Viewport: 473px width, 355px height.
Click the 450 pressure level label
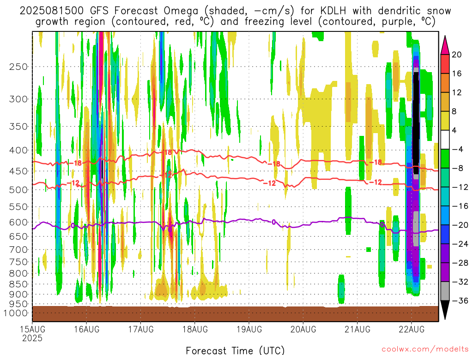(18, 171)
